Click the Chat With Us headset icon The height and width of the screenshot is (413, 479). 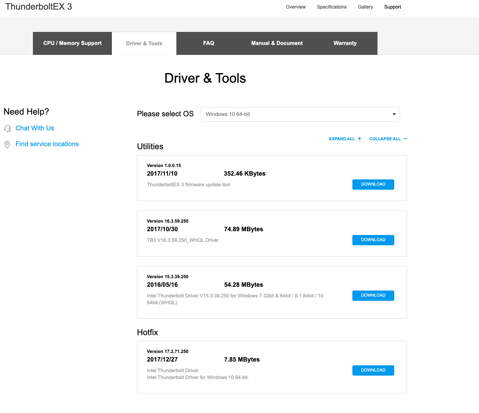pyautogui.click(x=7, y=128)
